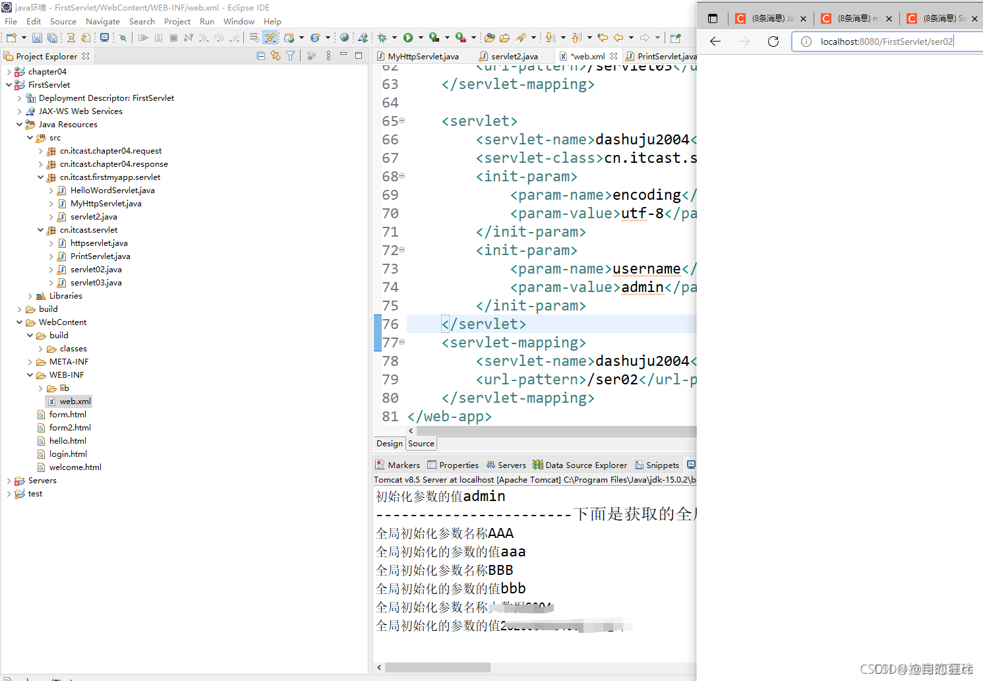
Task: Open the Navigate menu
Action: [x=103, y=21]
